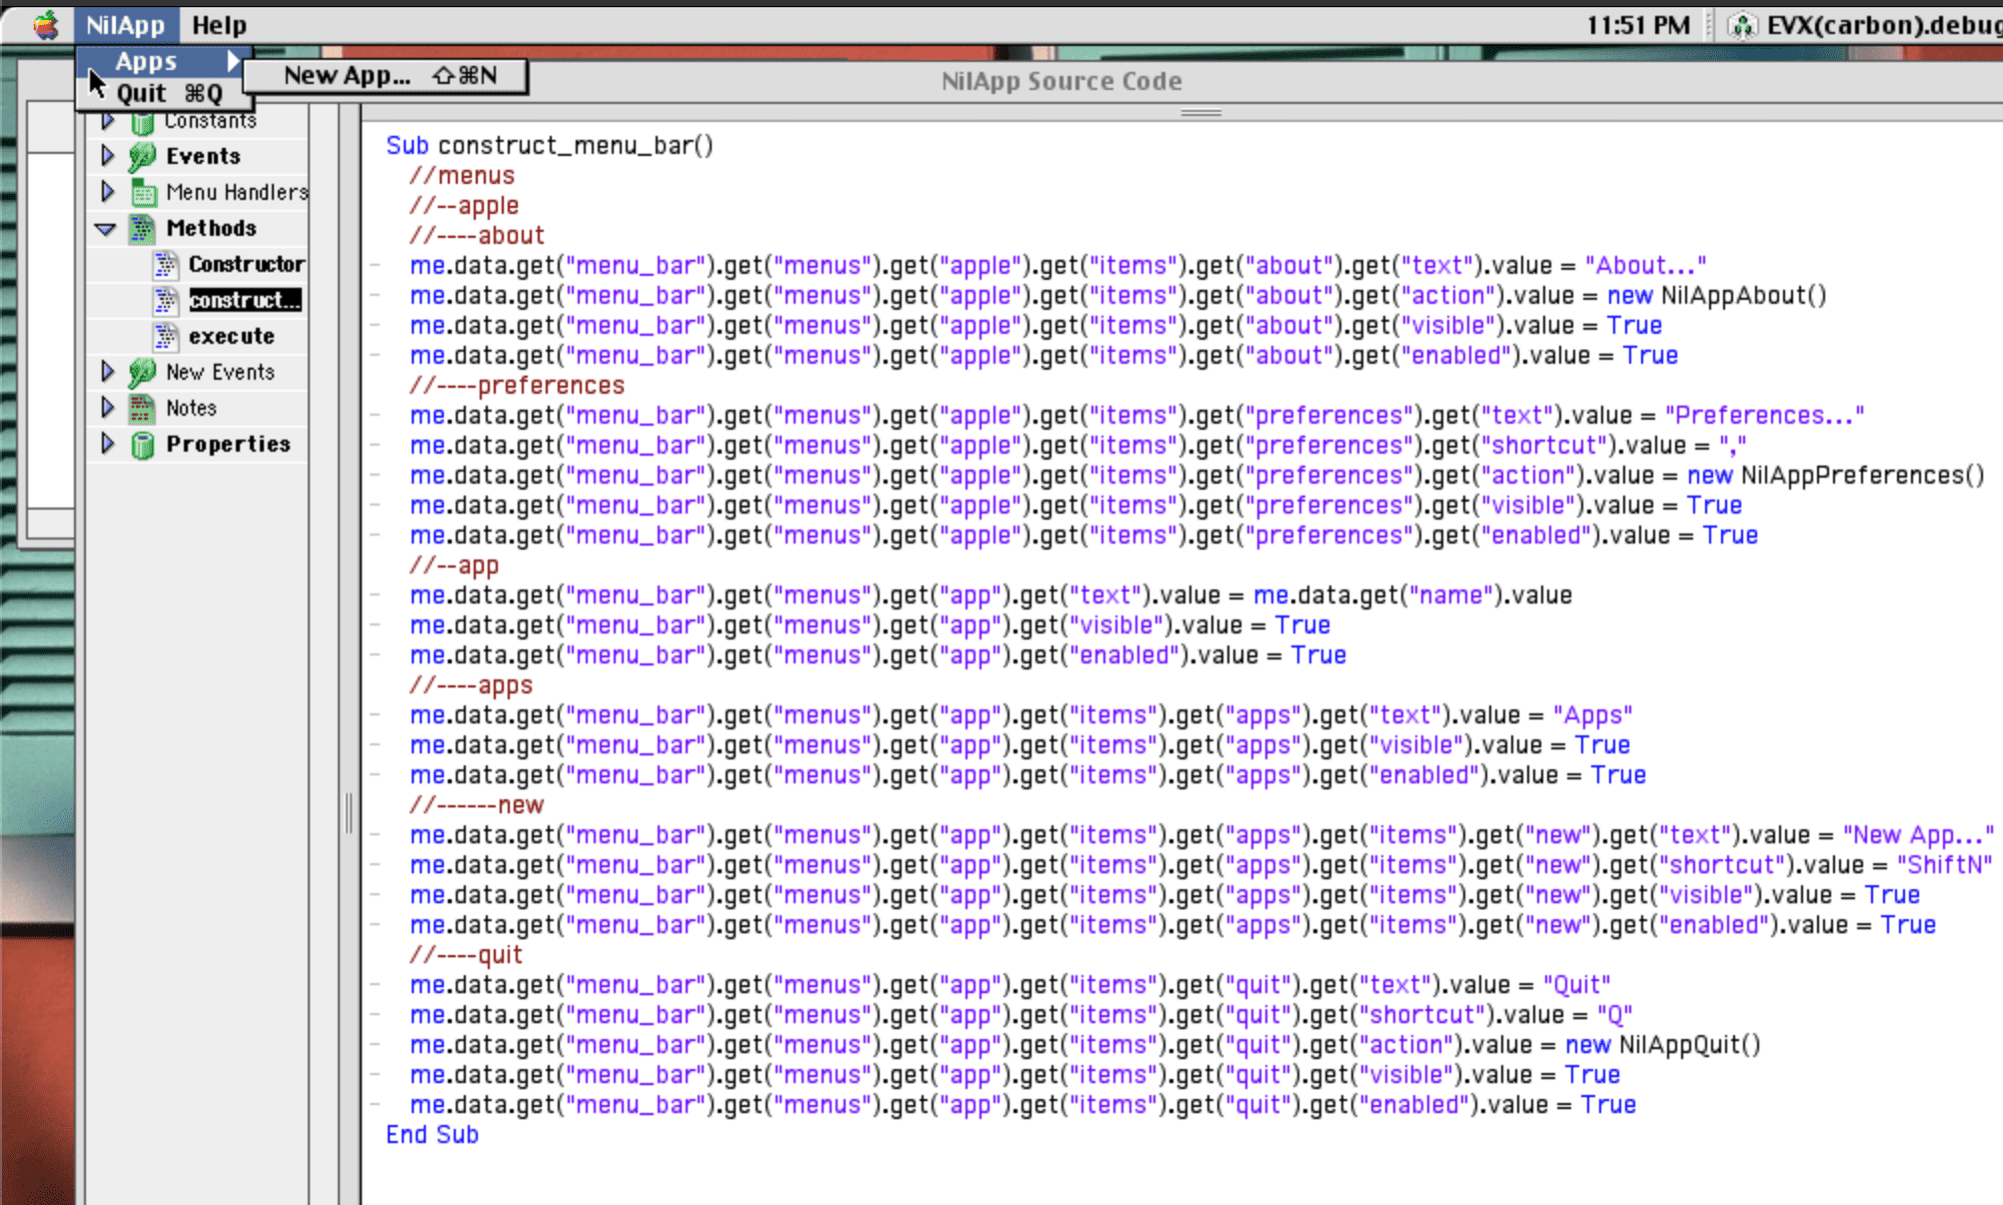Choose Quit from the NilApp menu

point(164,93)
